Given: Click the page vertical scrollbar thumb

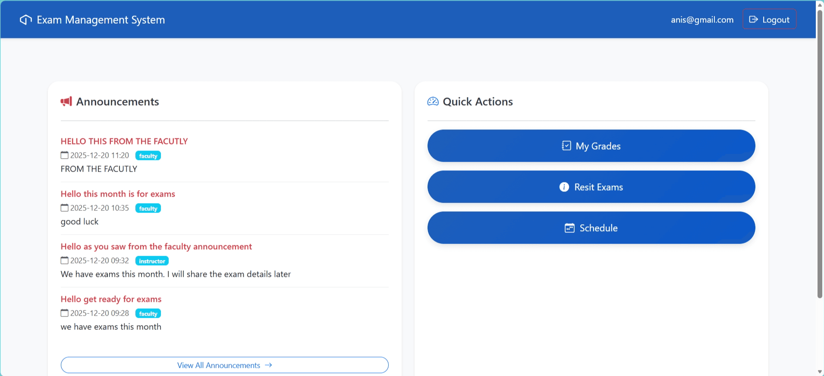Looking at the screenshot, I should click(x=820, y=154).
